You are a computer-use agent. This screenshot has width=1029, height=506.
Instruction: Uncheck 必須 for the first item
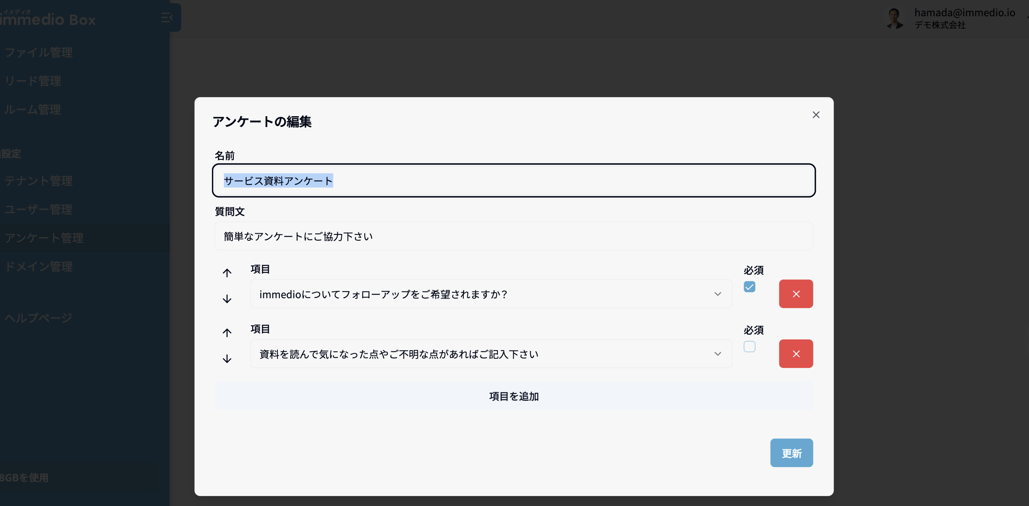coord(749,287)
